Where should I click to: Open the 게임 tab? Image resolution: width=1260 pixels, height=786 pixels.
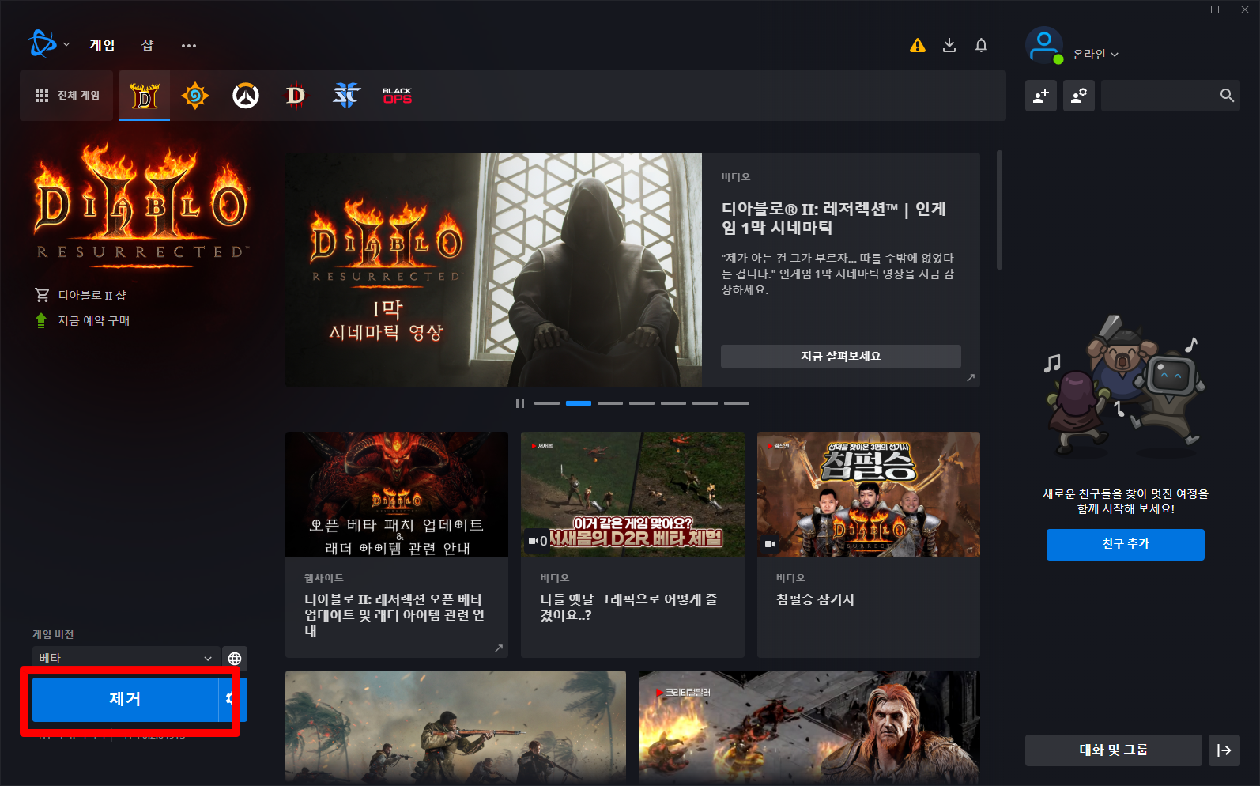click(x=102, y=45)
